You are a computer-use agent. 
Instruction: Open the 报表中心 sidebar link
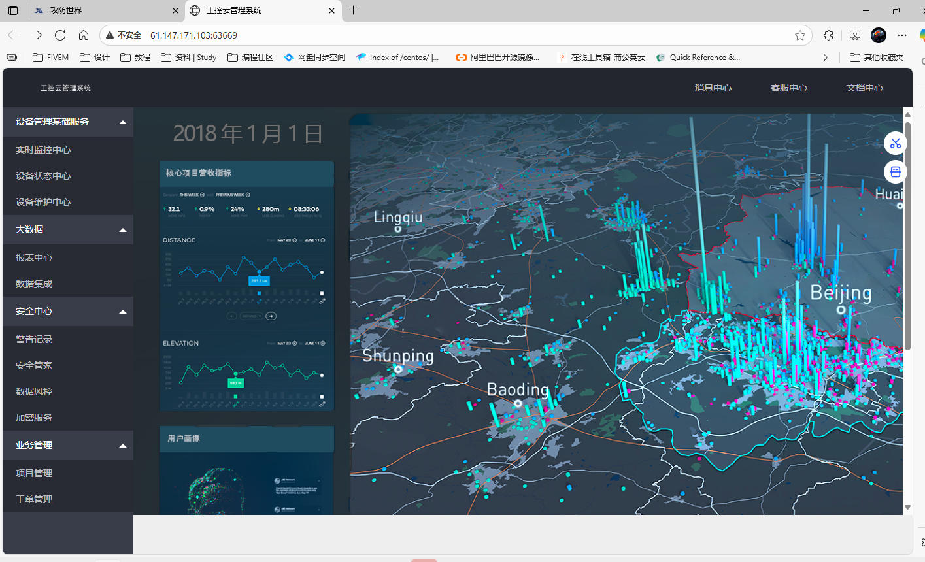34,257
